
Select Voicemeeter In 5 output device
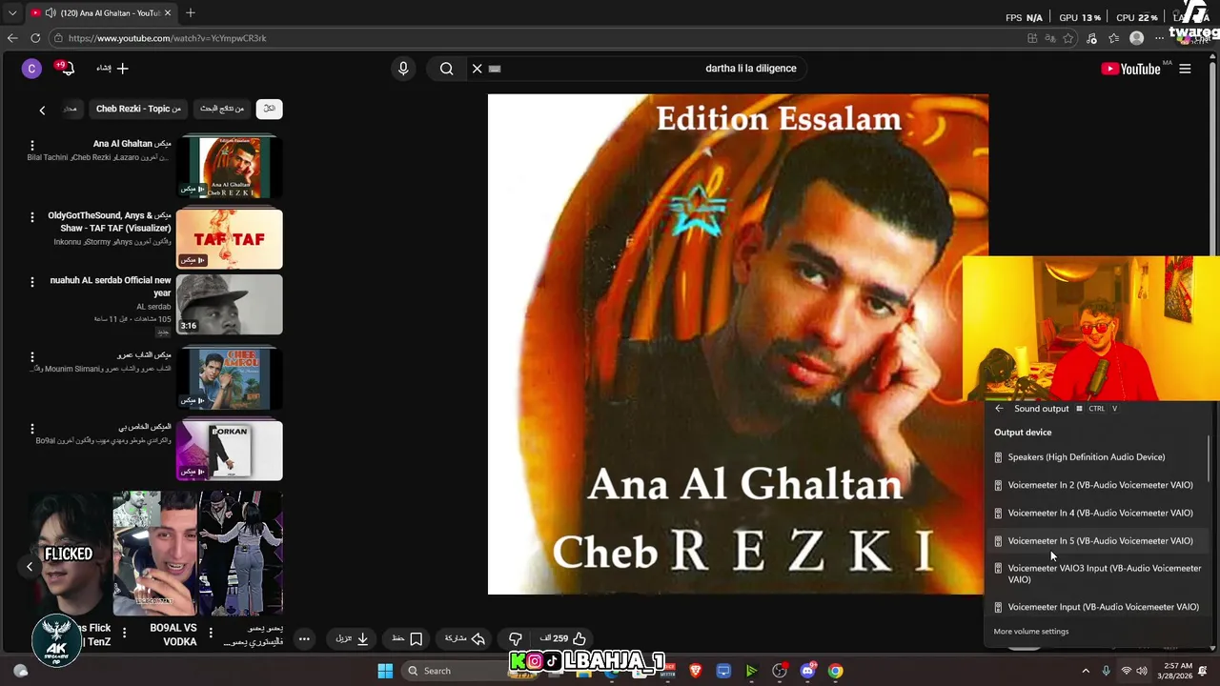pyautogui.click(x=1096, y=541)
